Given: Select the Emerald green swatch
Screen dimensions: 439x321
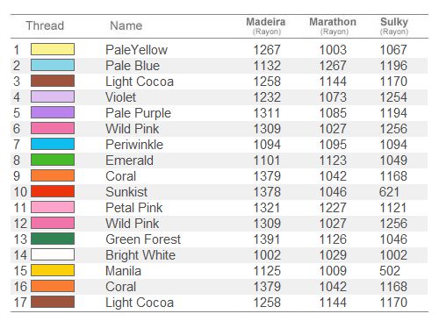Looking at the screenshot, I should pos(53,160).
